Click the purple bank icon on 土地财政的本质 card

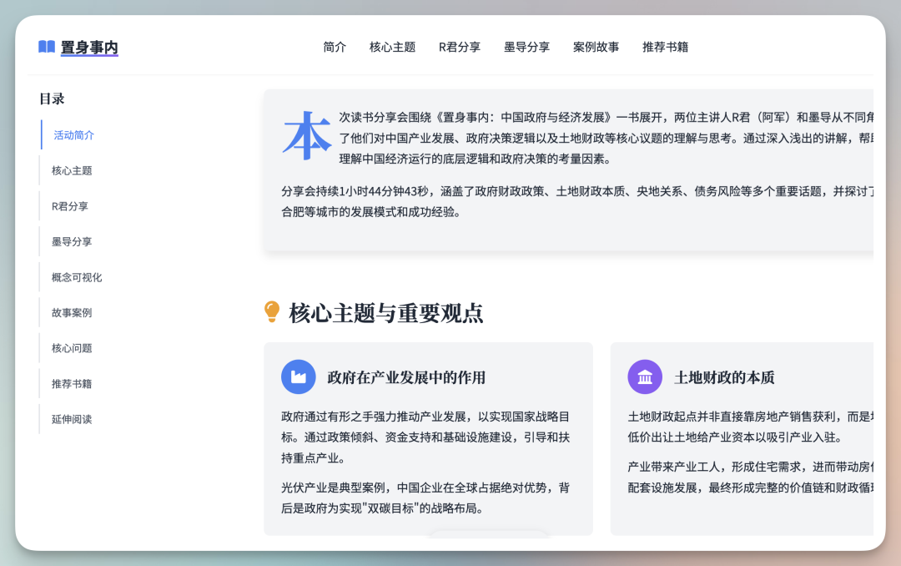645,376
